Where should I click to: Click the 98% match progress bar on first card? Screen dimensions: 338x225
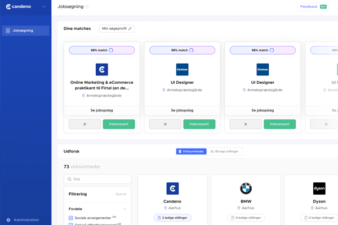click(x=101, y=50)
